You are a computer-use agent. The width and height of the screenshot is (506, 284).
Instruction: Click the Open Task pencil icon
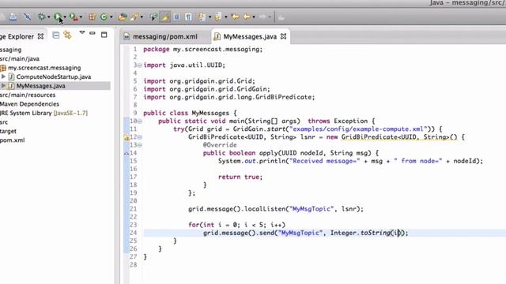(134, 17)
